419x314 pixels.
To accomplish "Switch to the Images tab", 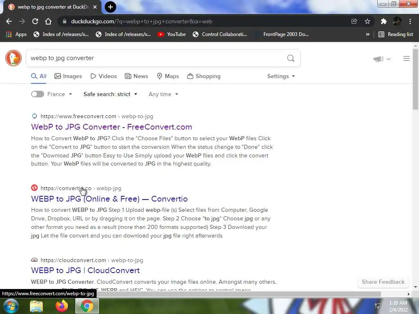I will pyautogui.click(x=68, y=76).
